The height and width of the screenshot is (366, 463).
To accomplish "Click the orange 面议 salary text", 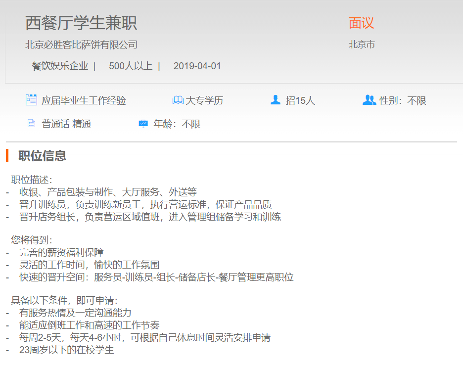I will (361, 23).
